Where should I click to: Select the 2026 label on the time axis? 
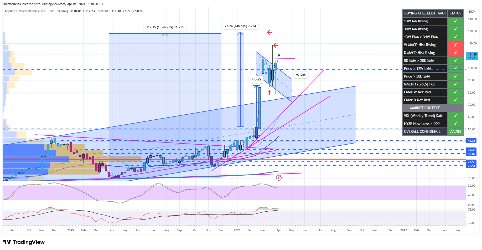pos(237,230)
